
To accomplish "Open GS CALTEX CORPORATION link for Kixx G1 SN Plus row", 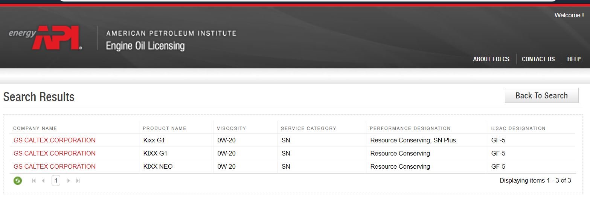I will pyautogui.click(x=55, y=140).
